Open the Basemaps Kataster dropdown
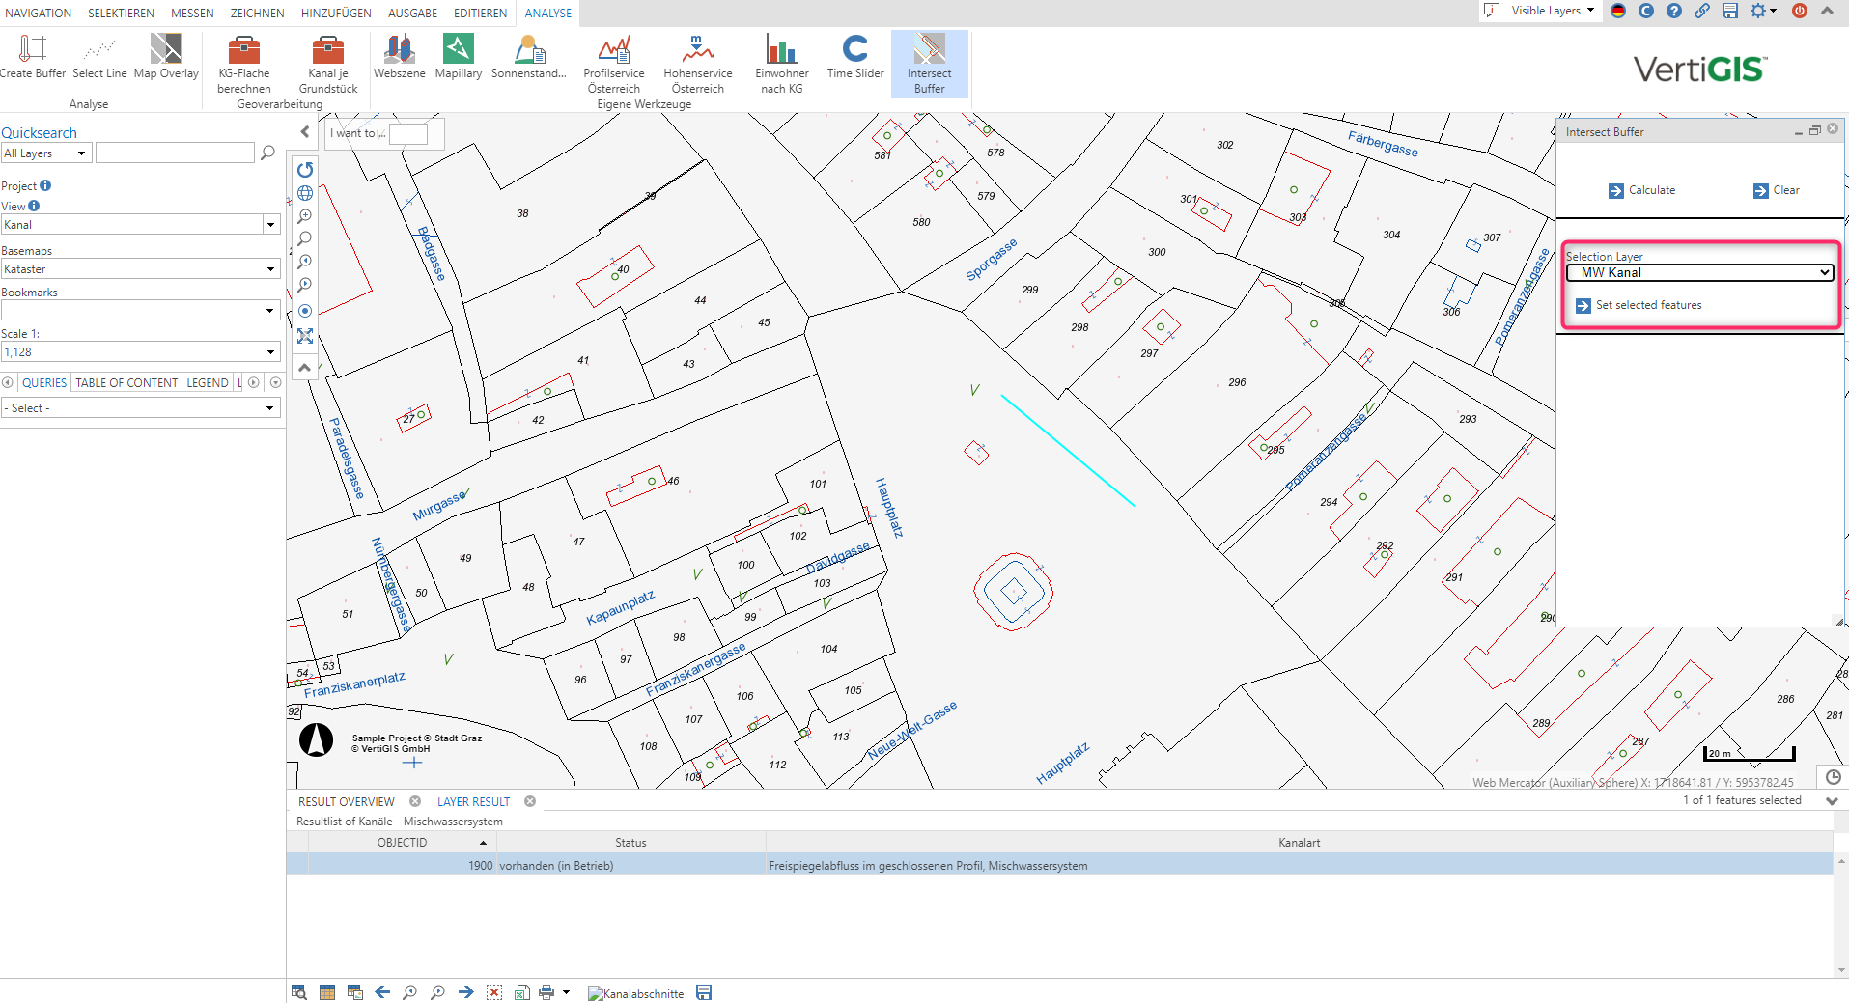The image size is (1849, 1003). (140, 269)
